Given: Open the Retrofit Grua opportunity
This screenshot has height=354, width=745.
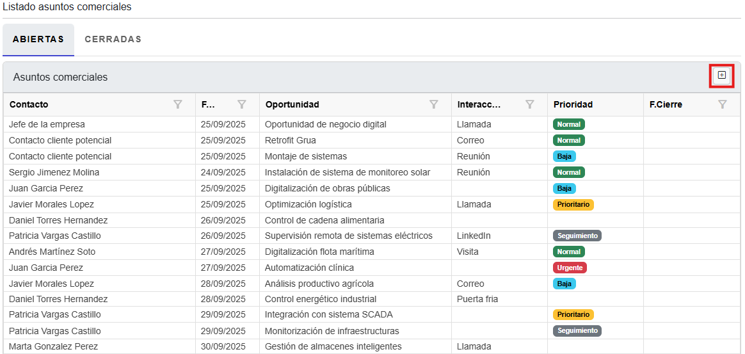Looking at the screenshot, I should click(290, 140).
